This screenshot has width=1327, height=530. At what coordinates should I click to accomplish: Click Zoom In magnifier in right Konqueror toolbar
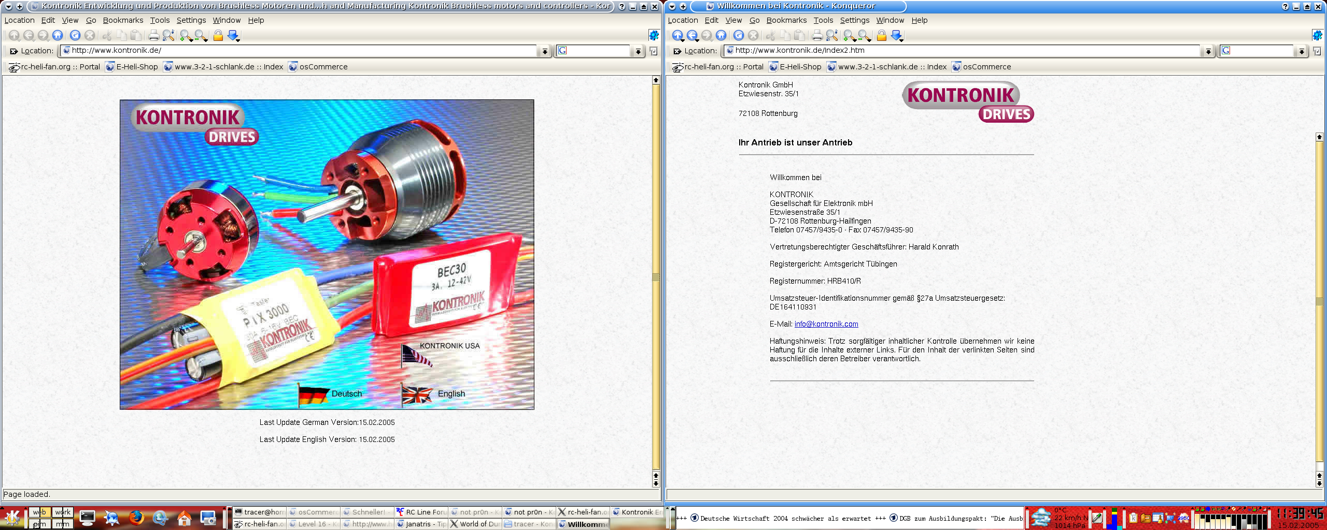[849, 35]
